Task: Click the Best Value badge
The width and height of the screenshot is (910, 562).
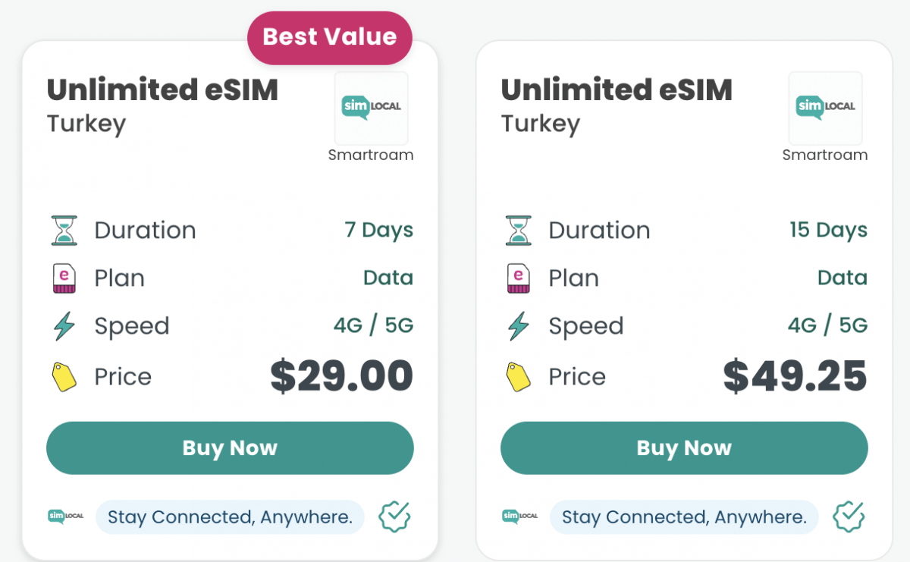Action: coord(330,37)
